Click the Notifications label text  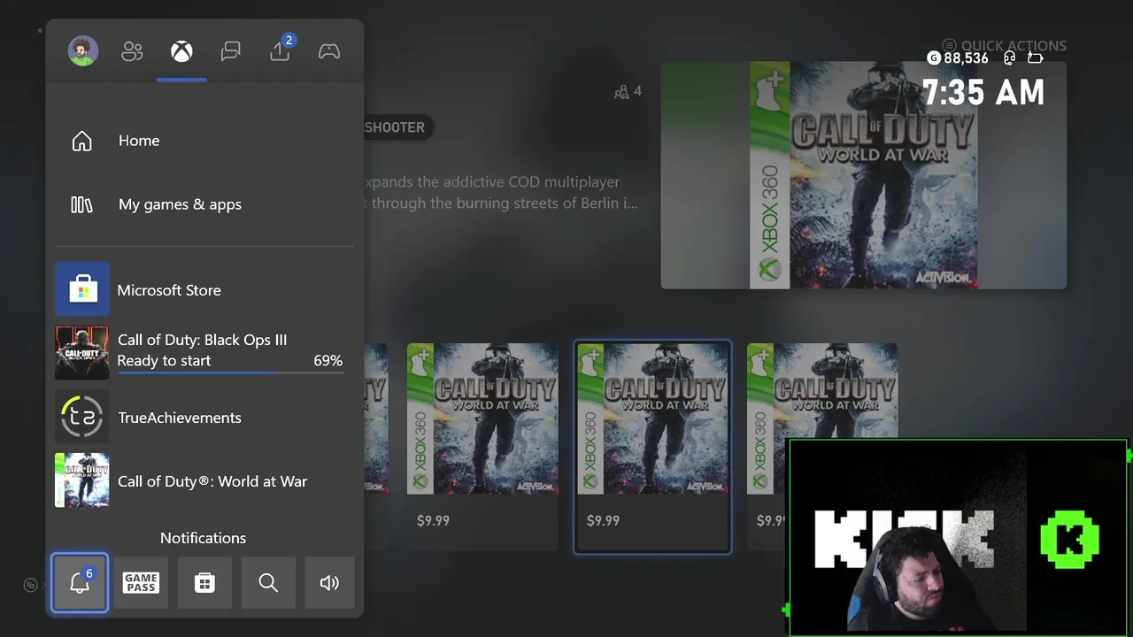pos(203,538)
